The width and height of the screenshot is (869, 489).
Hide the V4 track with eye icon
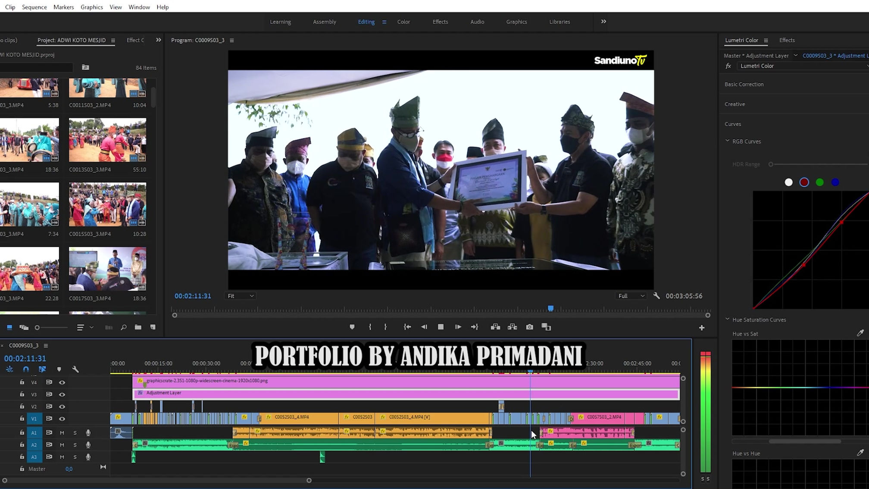62,382
